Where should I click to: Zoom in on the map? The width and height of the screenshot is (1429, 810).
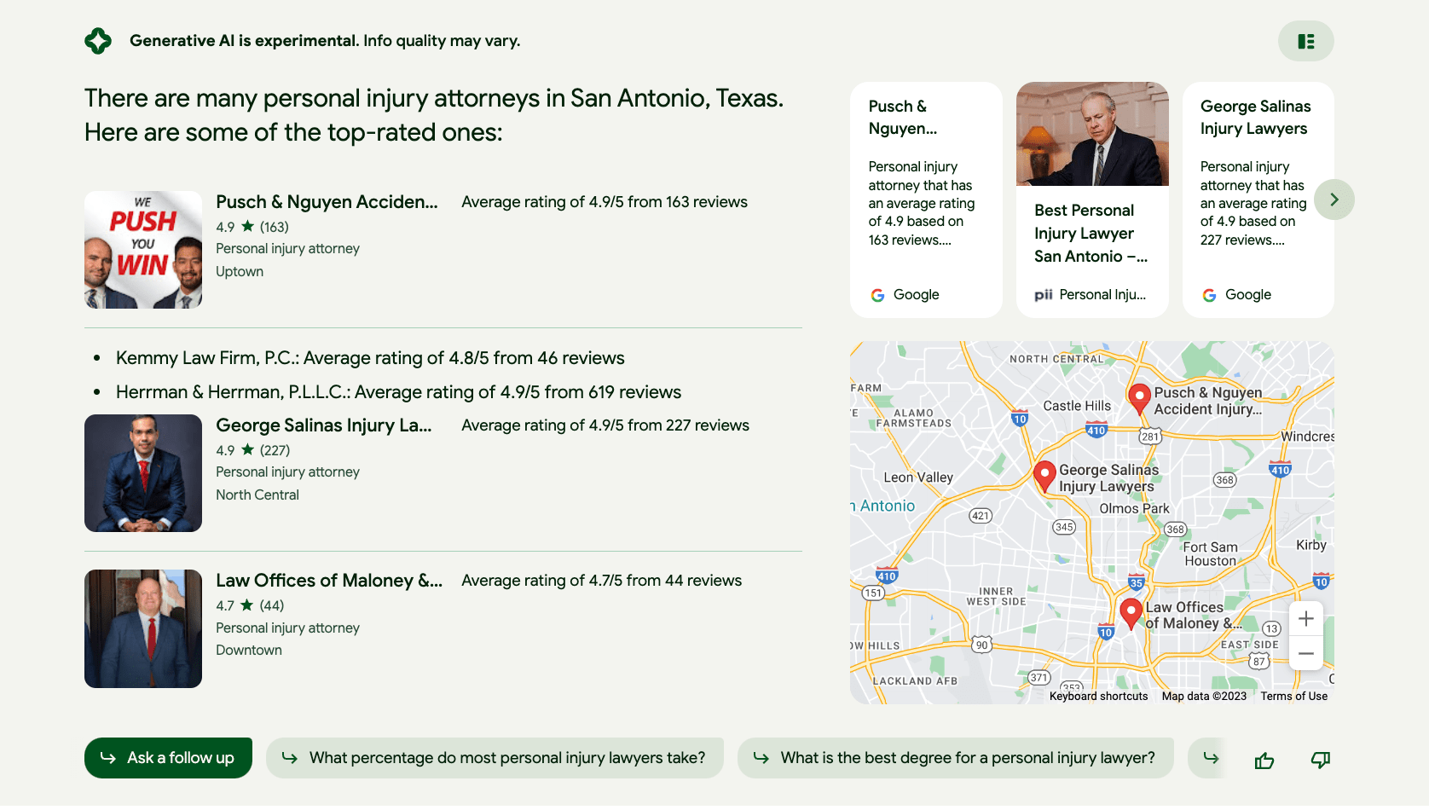[x=1306, y=619]
